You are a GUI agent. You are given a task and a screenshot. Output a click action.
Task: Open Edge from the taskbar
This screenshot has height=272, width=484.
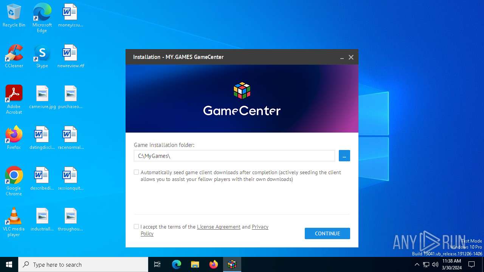(x=177, y=264)
